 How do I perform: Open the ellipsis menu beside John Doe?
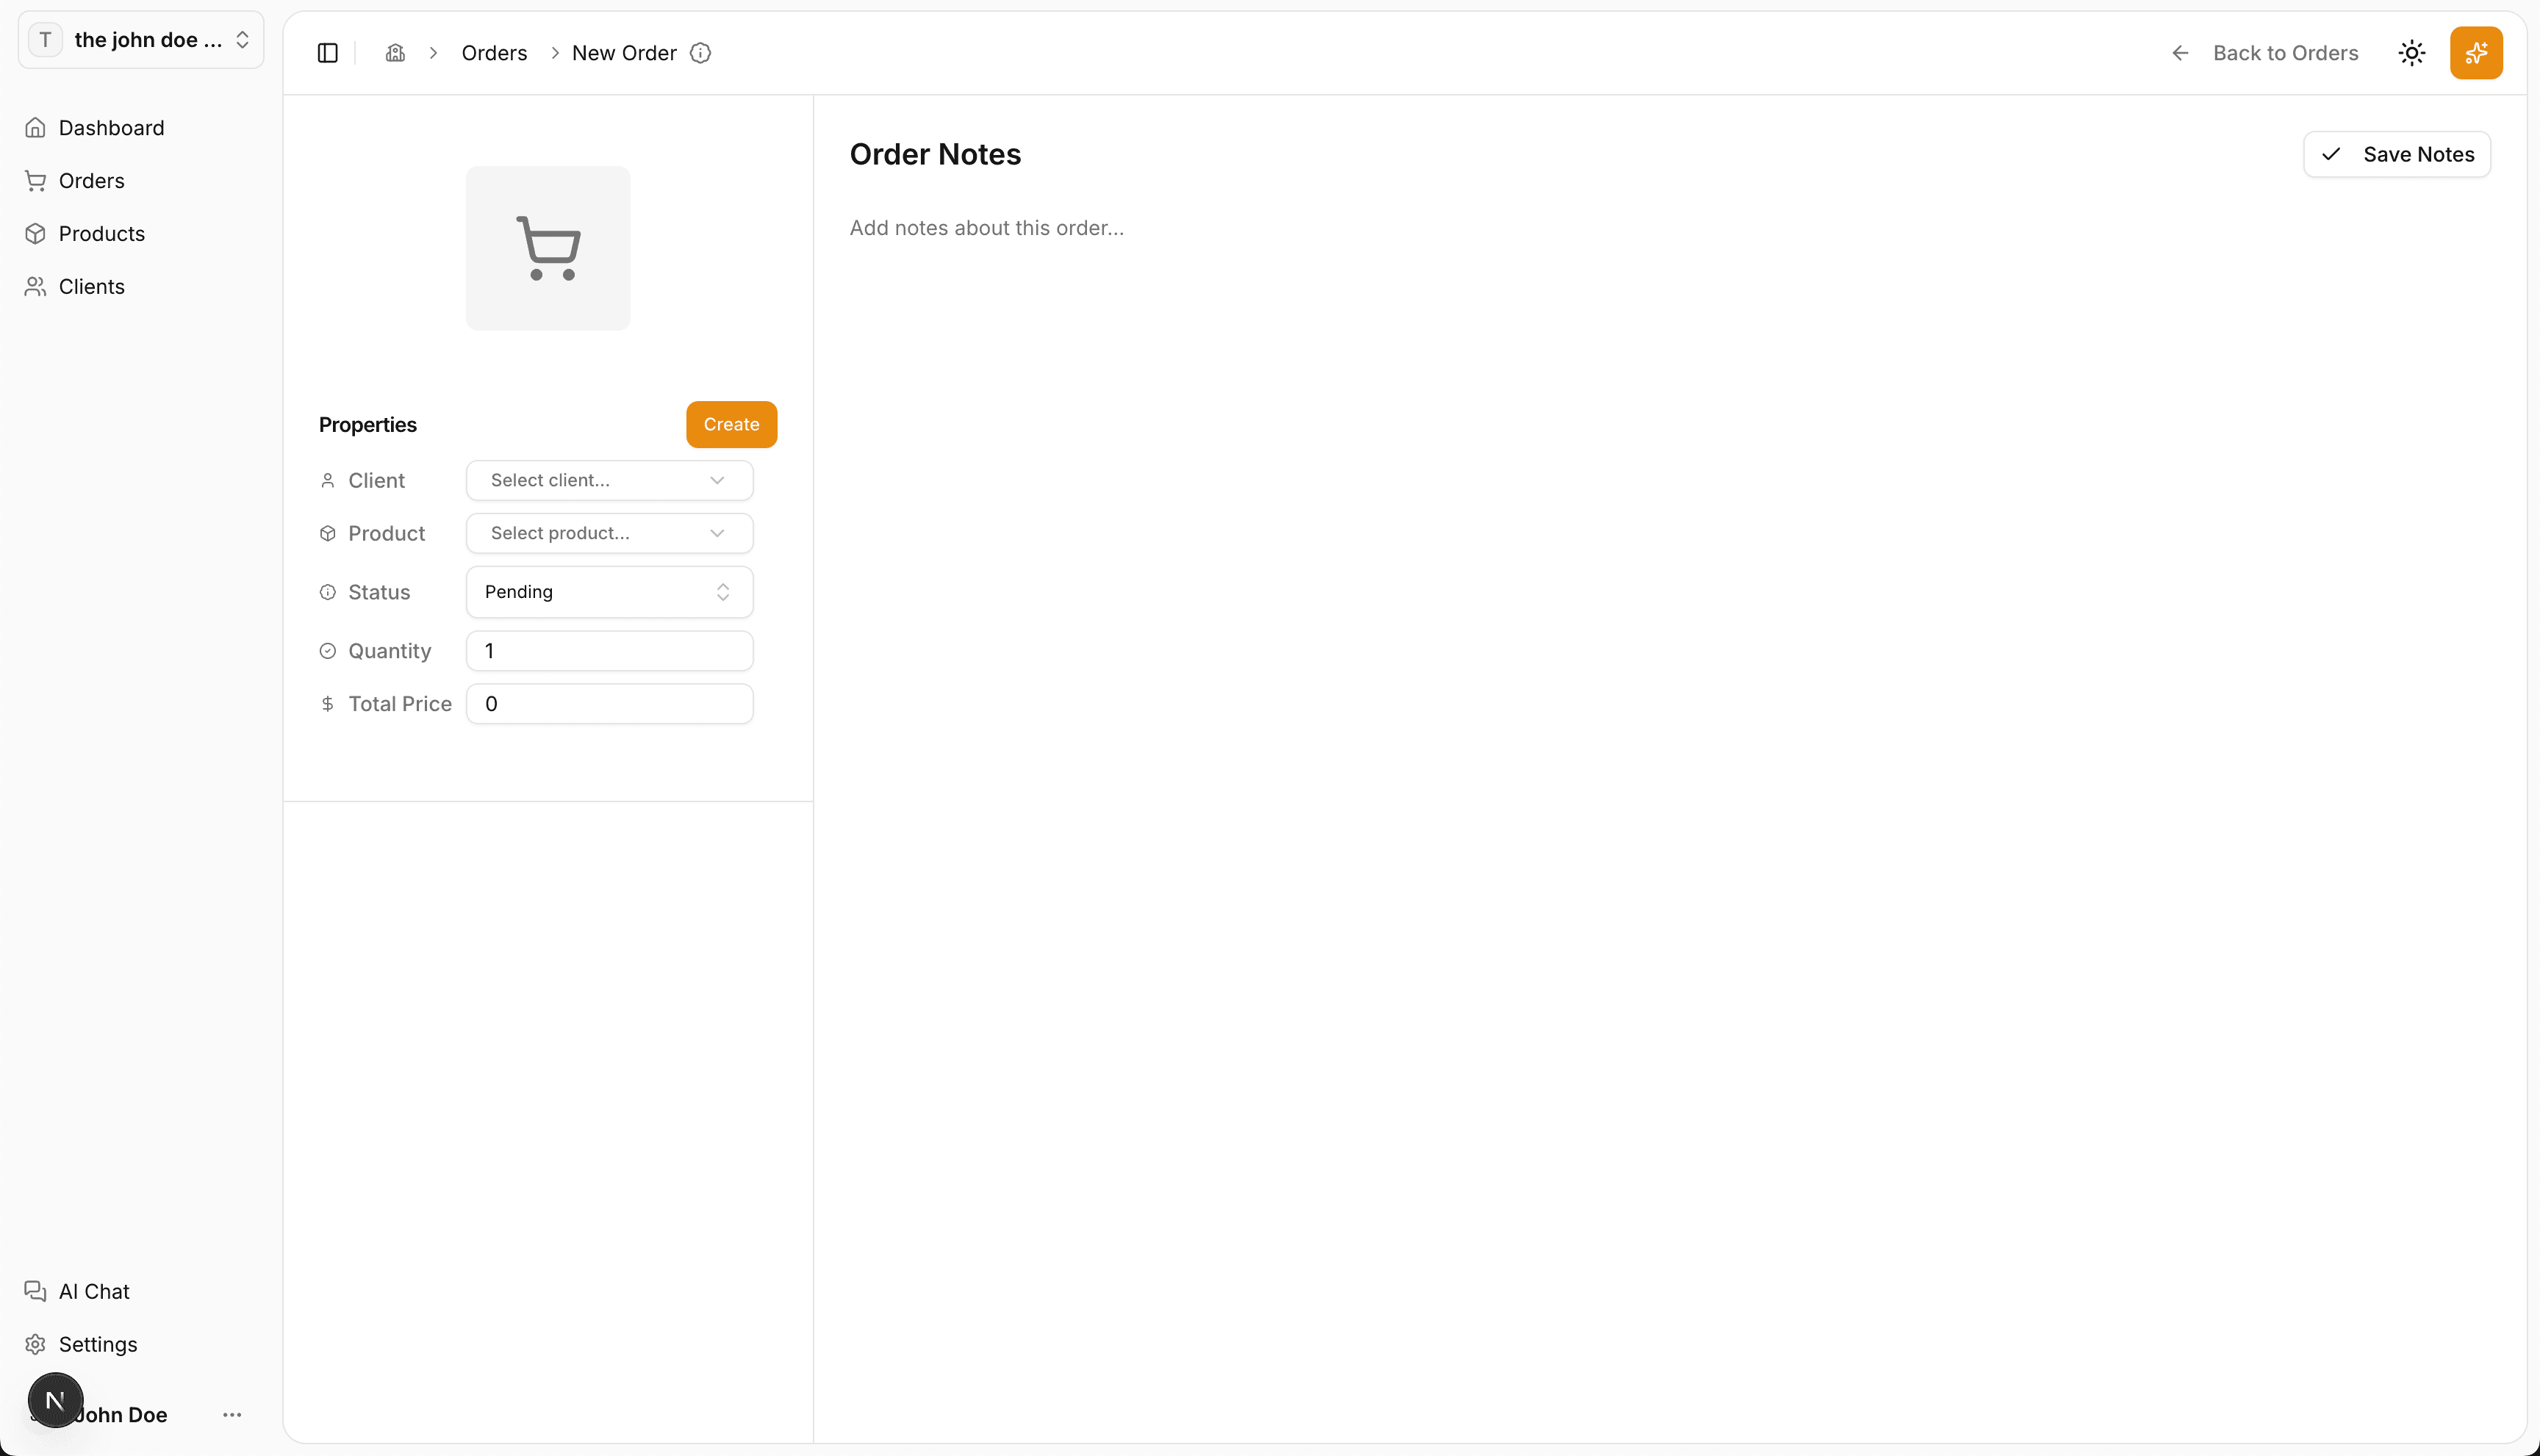point(233,1415)
